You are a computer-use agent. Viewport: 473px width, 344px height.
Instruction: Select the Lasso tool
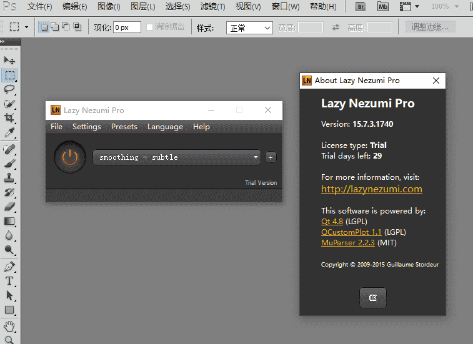point(9,89)
